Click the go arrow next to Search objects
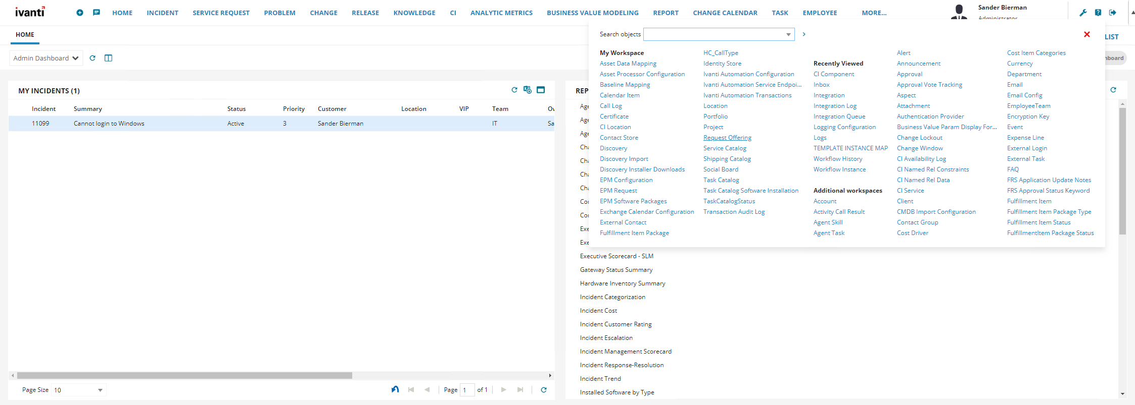The height and width of the screenshot is (405, 1135). click(804, 34)
